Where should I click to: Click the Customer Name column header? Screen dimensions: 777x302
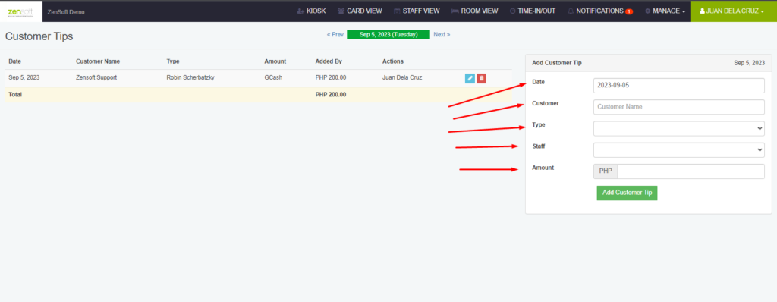tap(98, 61)
